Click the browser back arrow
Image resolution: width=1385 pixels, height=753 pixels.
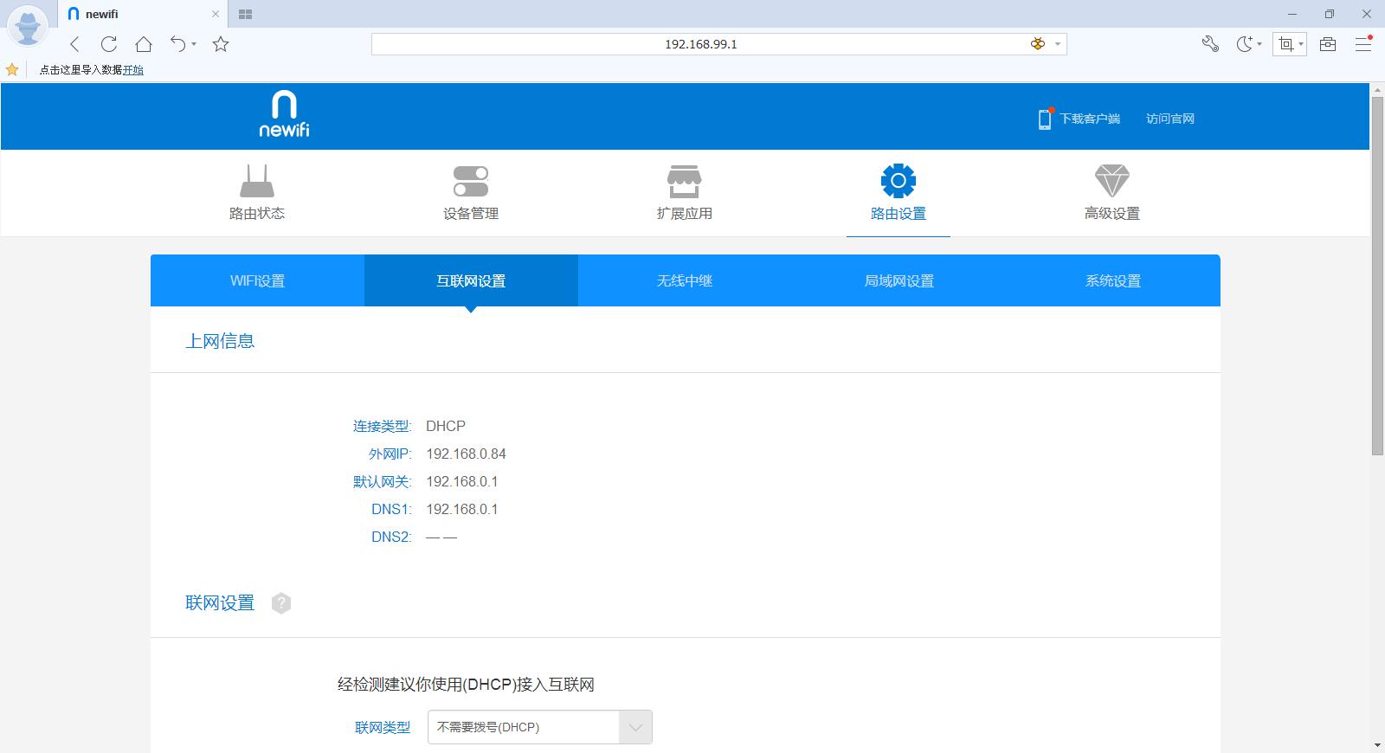click(74, 44)
